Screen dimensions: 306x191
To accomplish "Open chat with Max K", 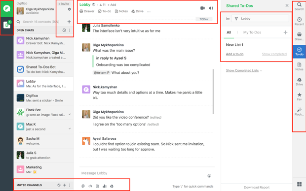I will point(43,127).
